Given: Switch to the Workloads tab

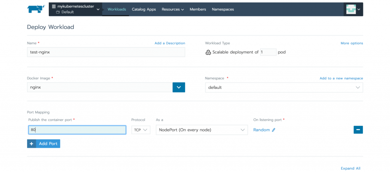Looking at the screenshot, I should click(117, 9).
